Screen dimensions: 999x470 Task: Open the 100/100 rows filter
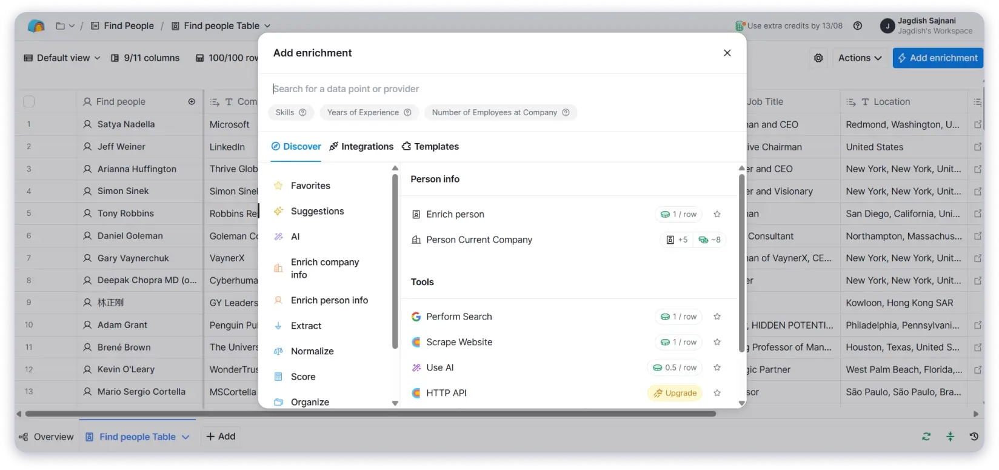(227, 58)
